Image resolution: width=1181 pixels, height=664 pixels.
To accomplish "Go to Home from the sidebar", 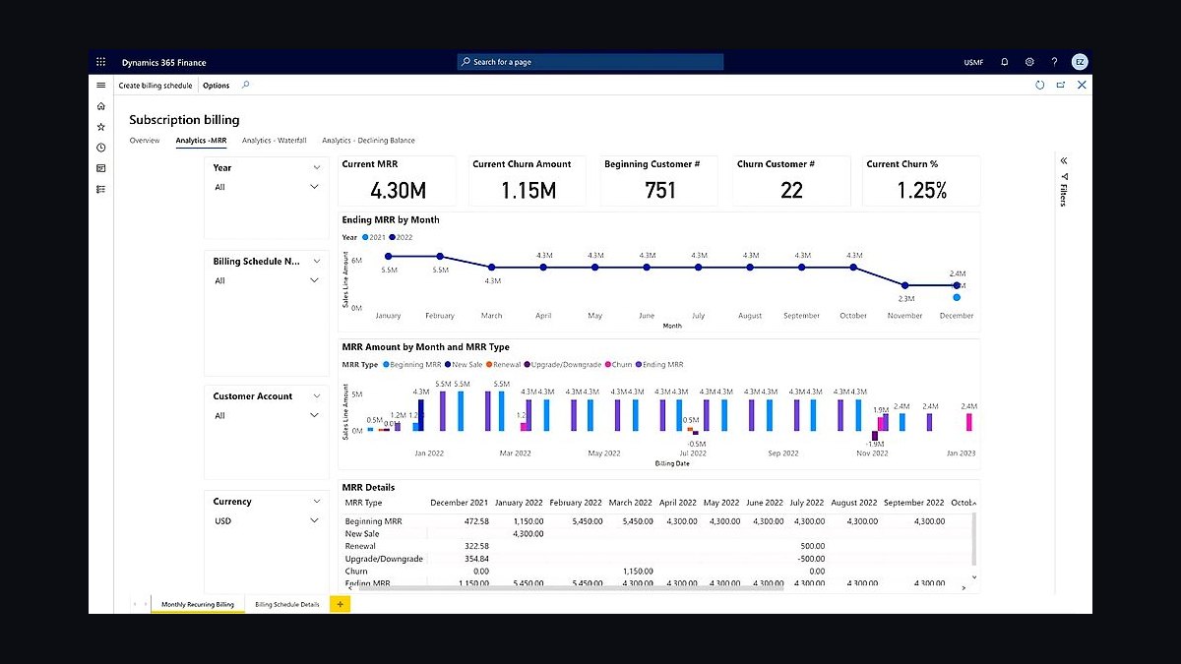I will click(100, 106).
